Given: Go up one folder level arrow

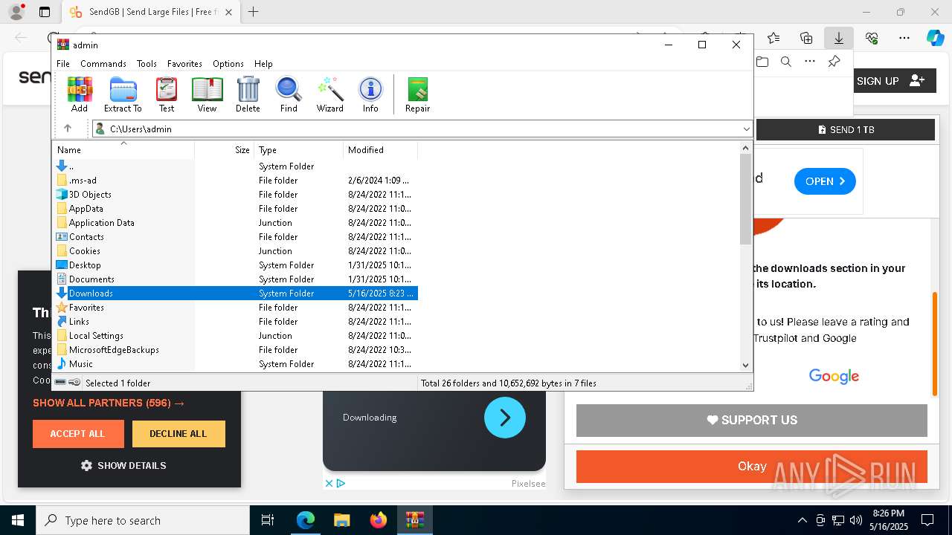Looking at the screenshot, I should pyautogui.click(x=68, y=129).
